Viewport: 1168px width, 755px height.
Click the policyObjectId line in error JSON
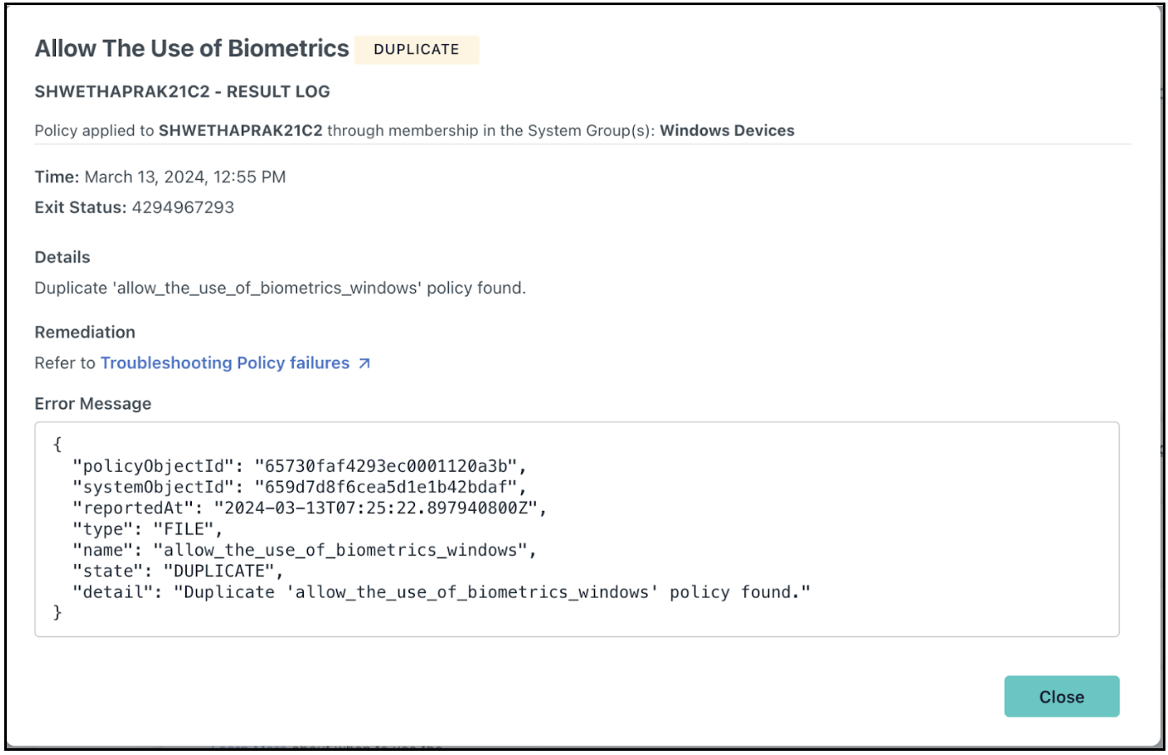click(x=300, y=466)
